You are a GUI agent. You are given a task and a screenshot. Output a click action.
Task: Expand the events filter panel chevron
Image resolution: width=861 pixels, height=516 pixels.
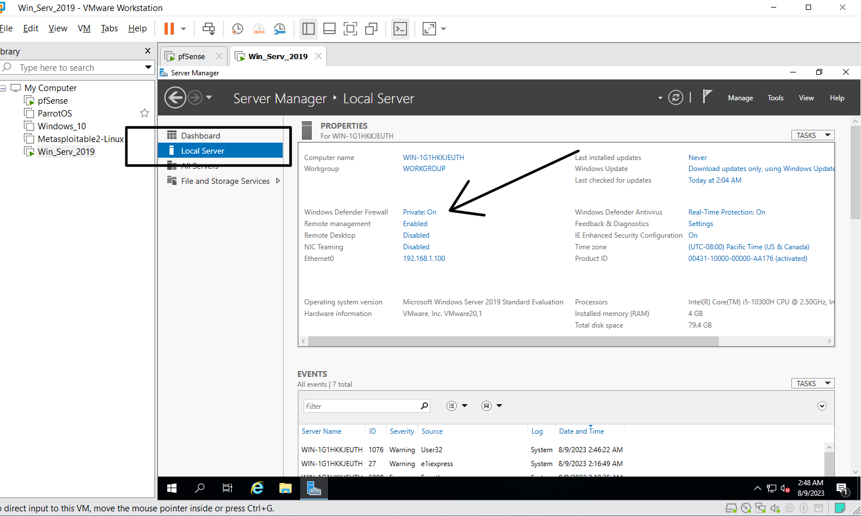coord(822,406)
